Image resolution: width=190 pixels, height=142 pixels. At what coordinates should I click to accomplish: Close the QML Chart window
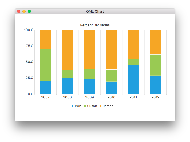click(19, 11)
